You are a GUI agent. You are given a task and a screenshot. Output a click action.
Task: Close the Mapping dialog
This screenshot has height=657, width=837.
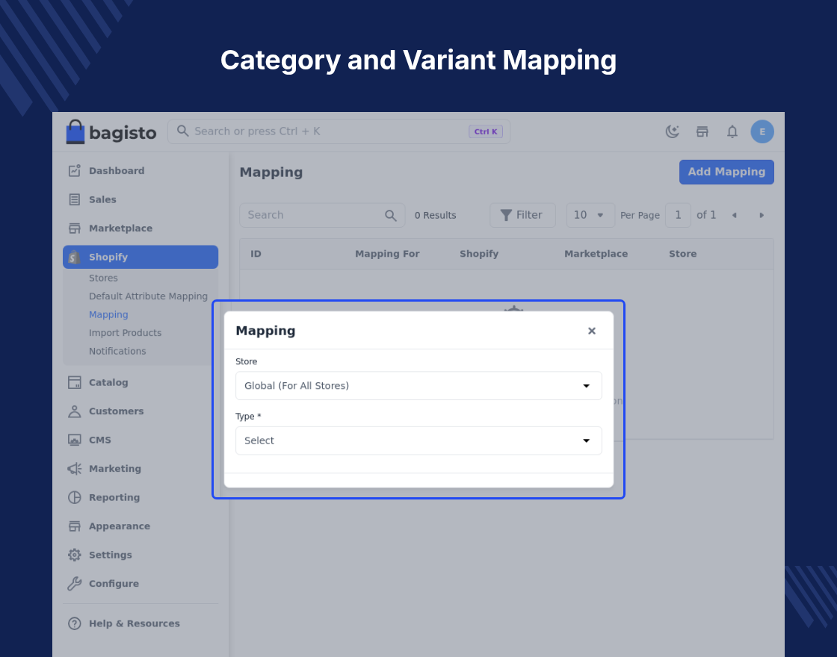click(x=591, y=331)
